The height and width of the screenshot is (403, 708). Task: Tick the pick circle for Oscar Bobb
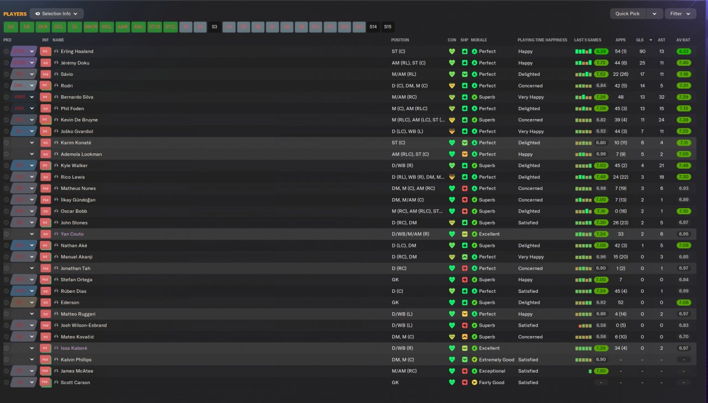[x=7, y=211]
